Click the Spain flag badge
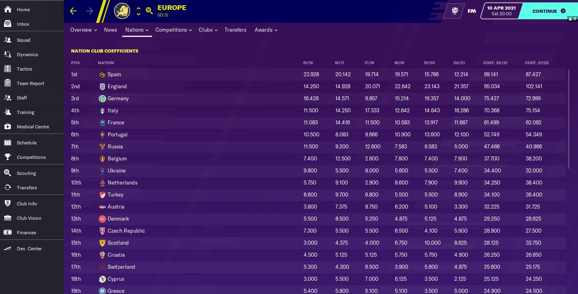The height and width of the screenshot is (294, 578). [x=102, y=74]
